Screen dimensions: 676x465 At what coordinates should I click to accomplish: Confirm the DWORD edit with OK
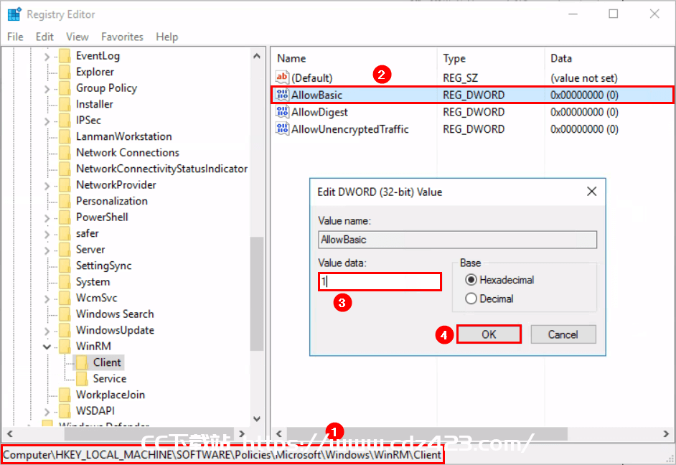489,334
